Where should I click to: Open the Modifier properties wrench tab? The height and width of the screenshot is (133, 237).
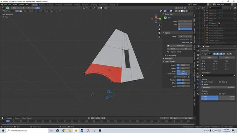198,77
